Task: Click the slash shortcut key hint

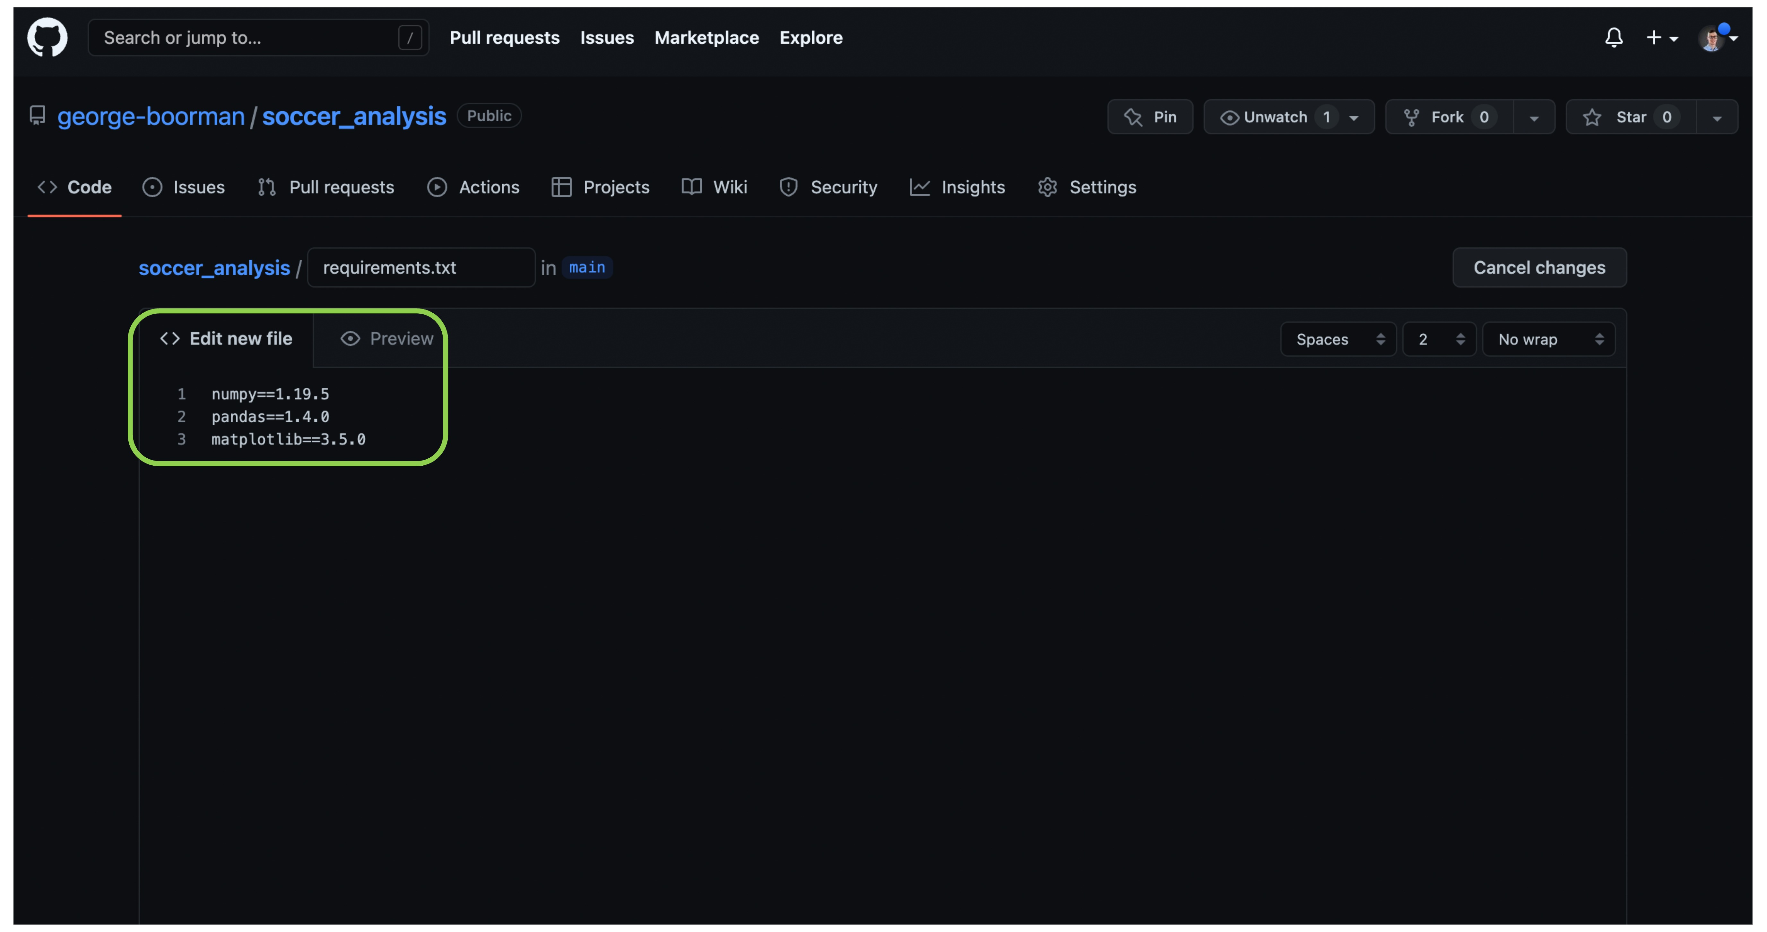Action: 410,38
